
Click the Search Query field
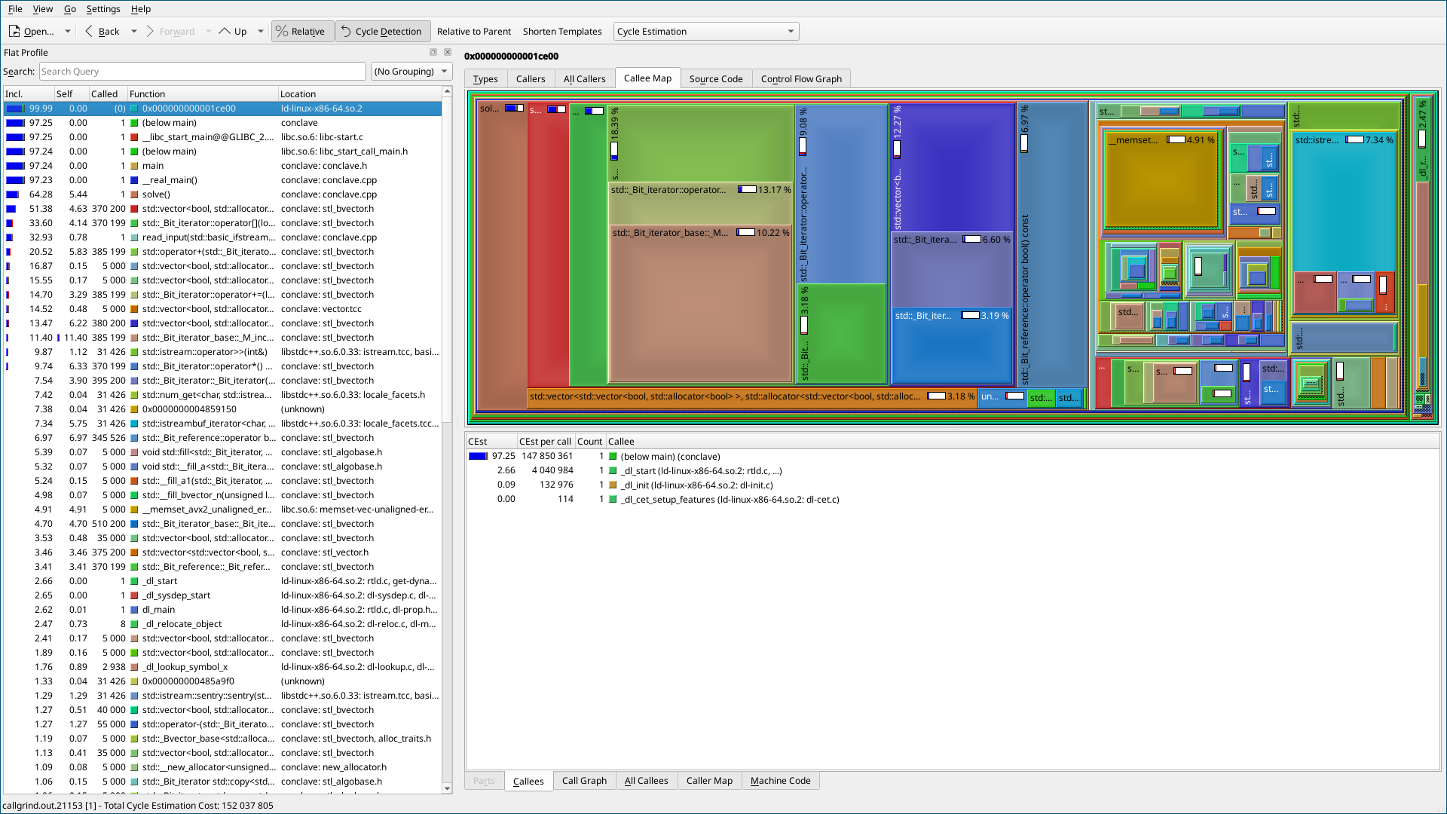(x=202, y=72)
